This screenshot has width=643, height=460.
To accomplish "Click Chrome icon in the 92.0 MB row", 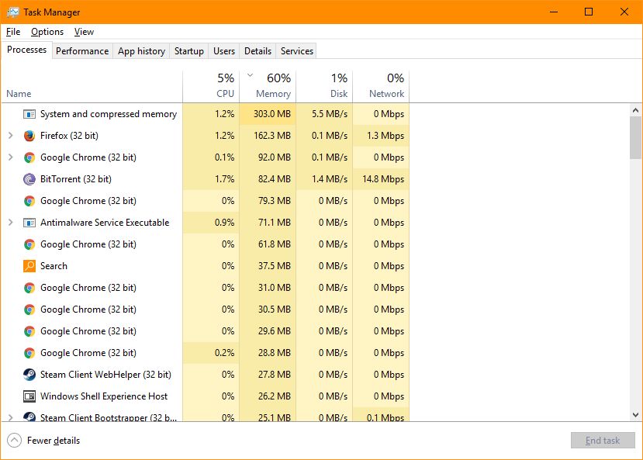I will [x=29, y=157].
